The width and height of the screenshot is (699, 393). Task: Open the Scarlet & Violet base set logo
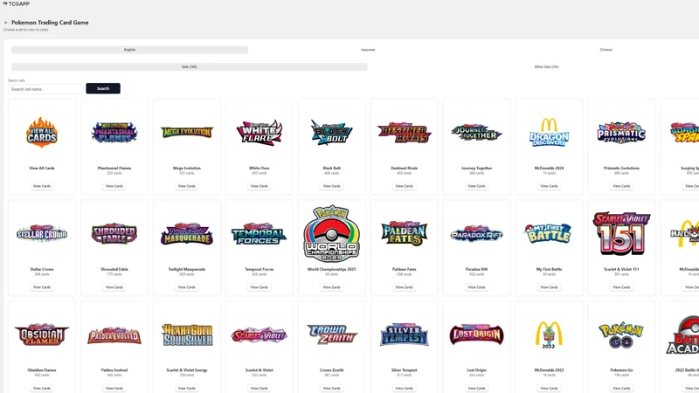[x=259, y=335]
